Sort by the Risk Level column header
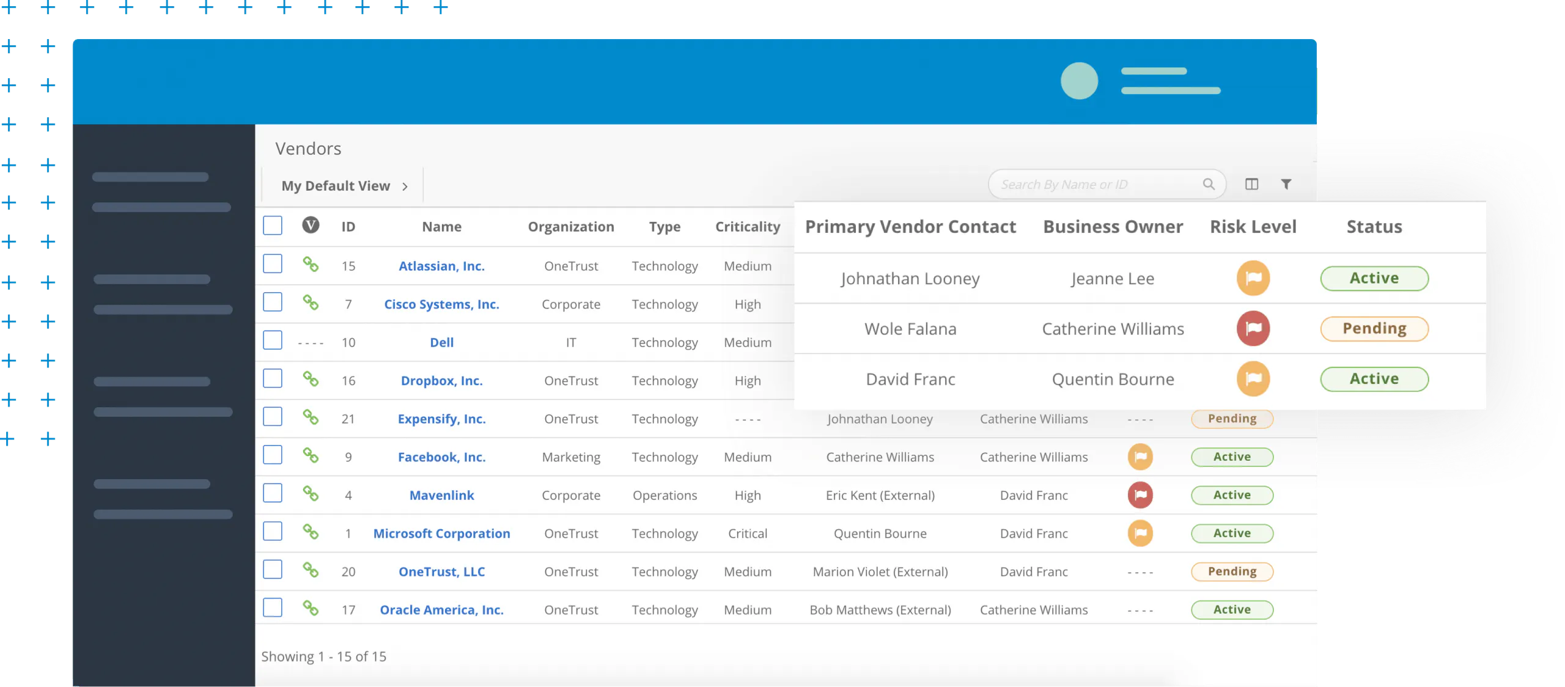Screen dimensions: 1565x687 [1253, 226]
